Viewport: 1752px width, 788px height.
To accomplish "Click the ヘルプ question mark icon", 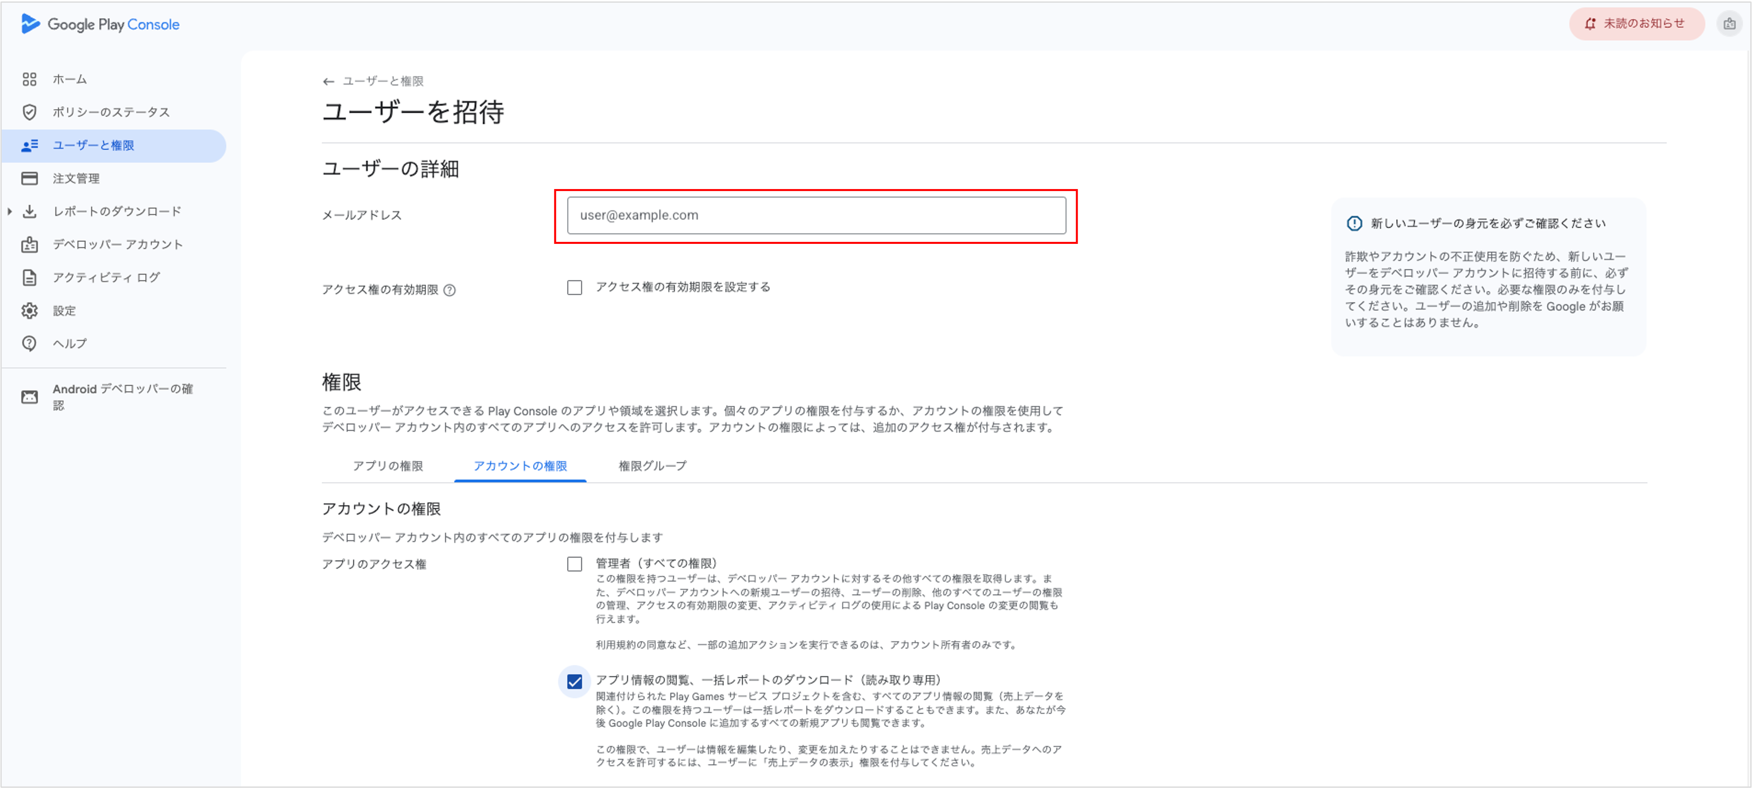I will click(x=29, y=343).
